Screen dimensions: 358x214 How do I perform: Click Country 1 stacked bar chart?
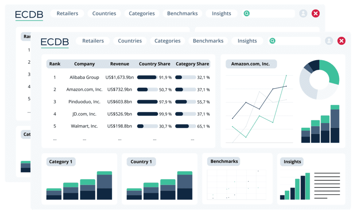[160, 185]
